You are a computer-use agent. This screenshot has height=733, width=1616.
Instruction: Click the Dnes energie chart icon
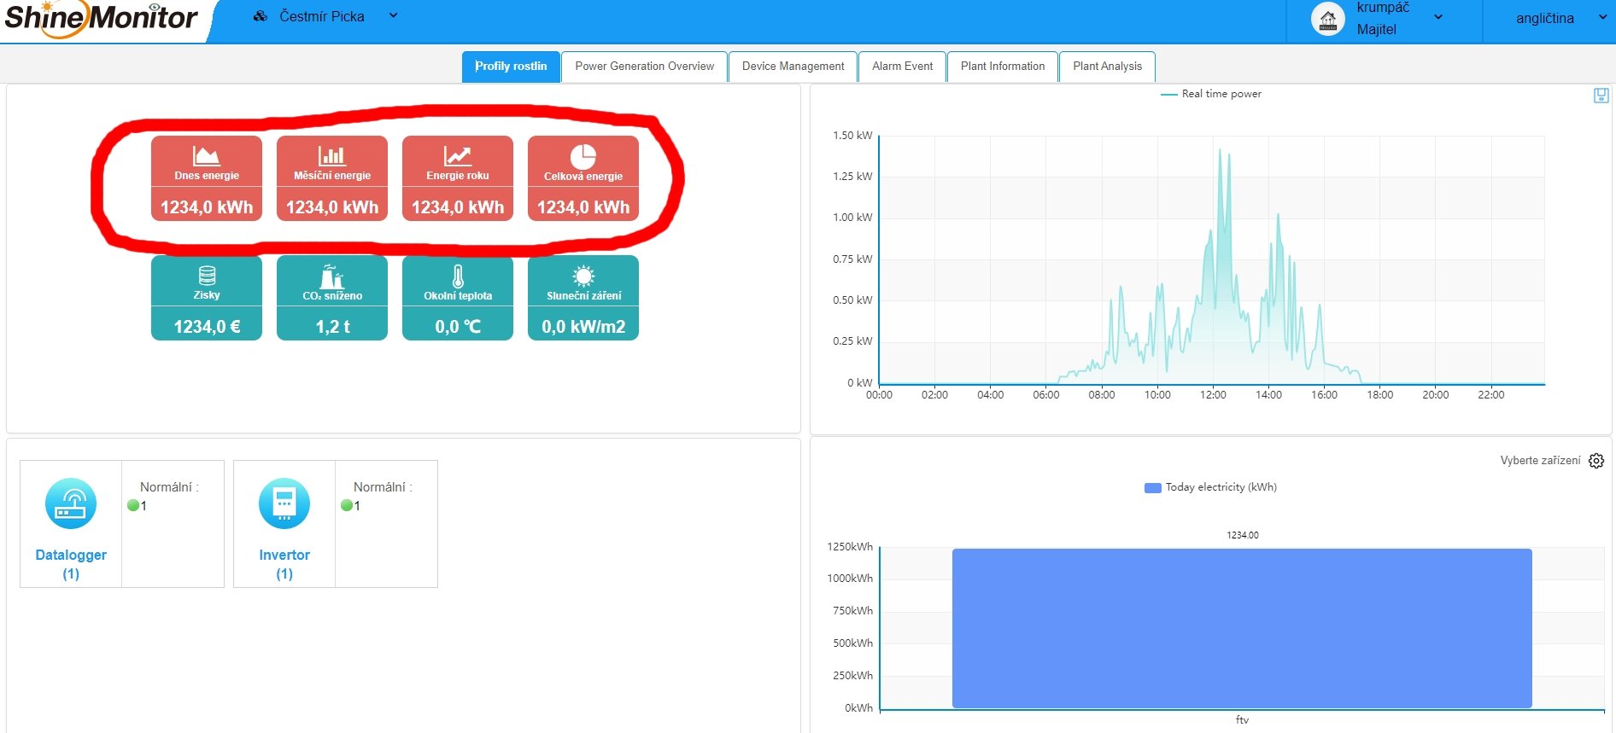click(206, 155)
